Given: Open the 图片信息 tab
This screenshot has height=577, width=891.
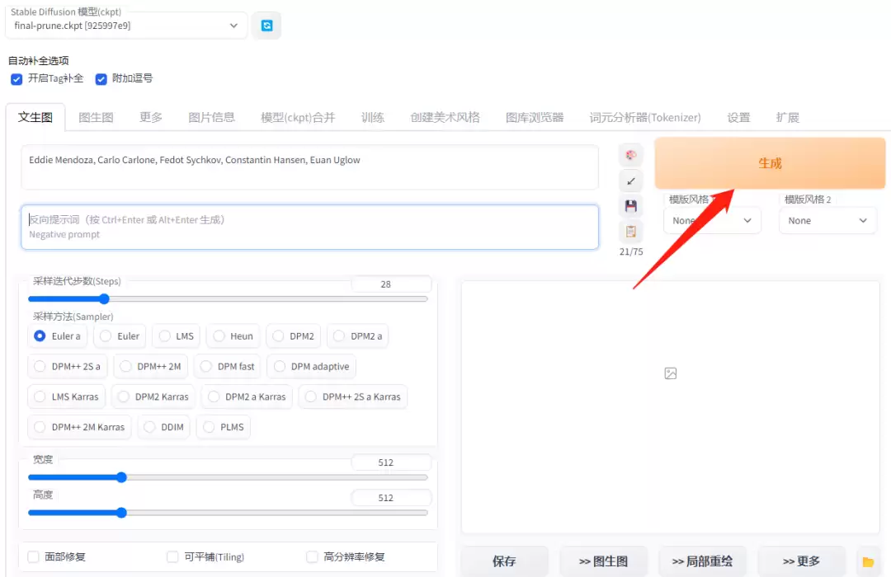Looking at the screenshot, I should pyautogui.click(x=211, y=118).
